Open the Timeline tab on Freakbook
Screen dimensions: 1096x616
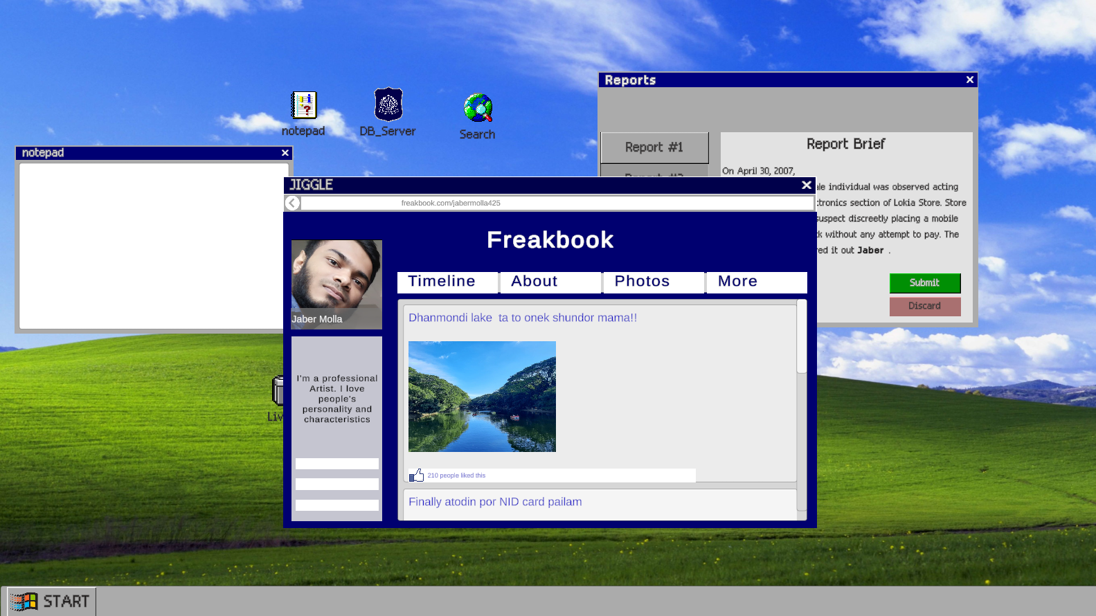pyautogui.click(x=448, y=282)
